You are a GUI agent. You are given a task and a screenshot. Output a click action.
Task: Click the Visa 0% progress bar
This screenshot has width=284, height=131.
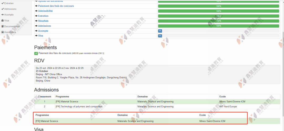[219, 36]
